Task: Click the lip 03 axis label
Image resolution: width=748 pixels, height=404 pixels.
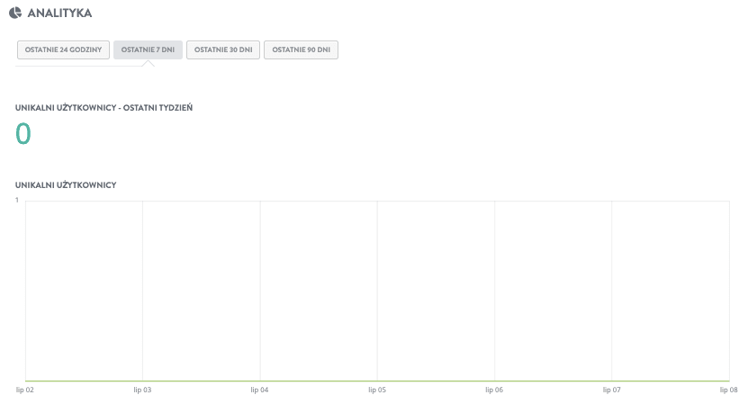Action: 142,390
